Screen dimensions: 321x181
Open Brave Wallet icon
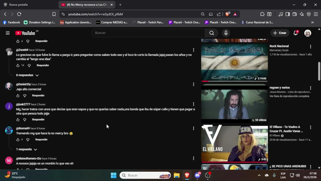pyautogui.click(x=295, y=14)
